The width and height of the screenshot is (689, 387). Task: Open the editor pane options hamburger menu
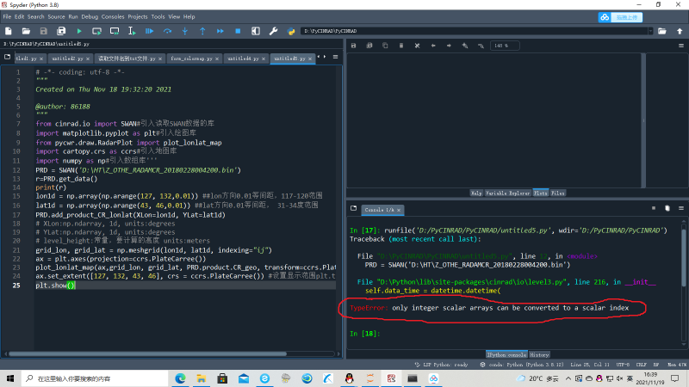pyautogui.click(x=337, y=58)
